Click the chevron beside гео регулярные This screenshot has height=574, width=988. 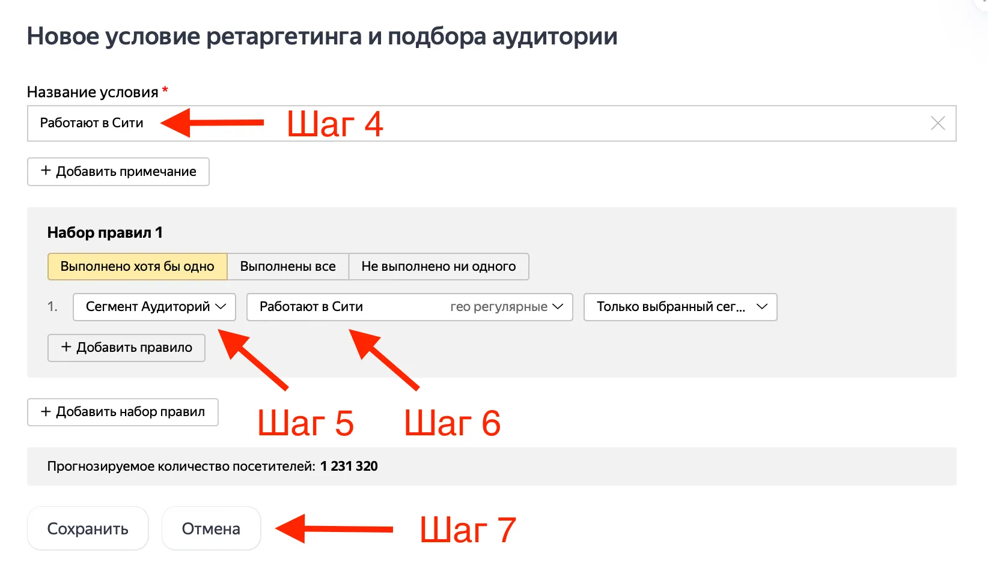[x=558, y=307]
